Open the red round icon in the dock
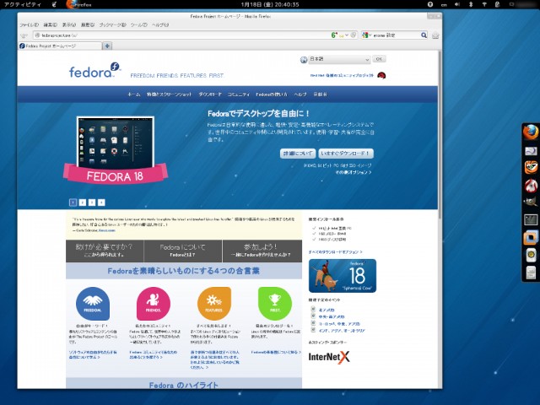The image size is (540, 405). click(x=531, y=186)
